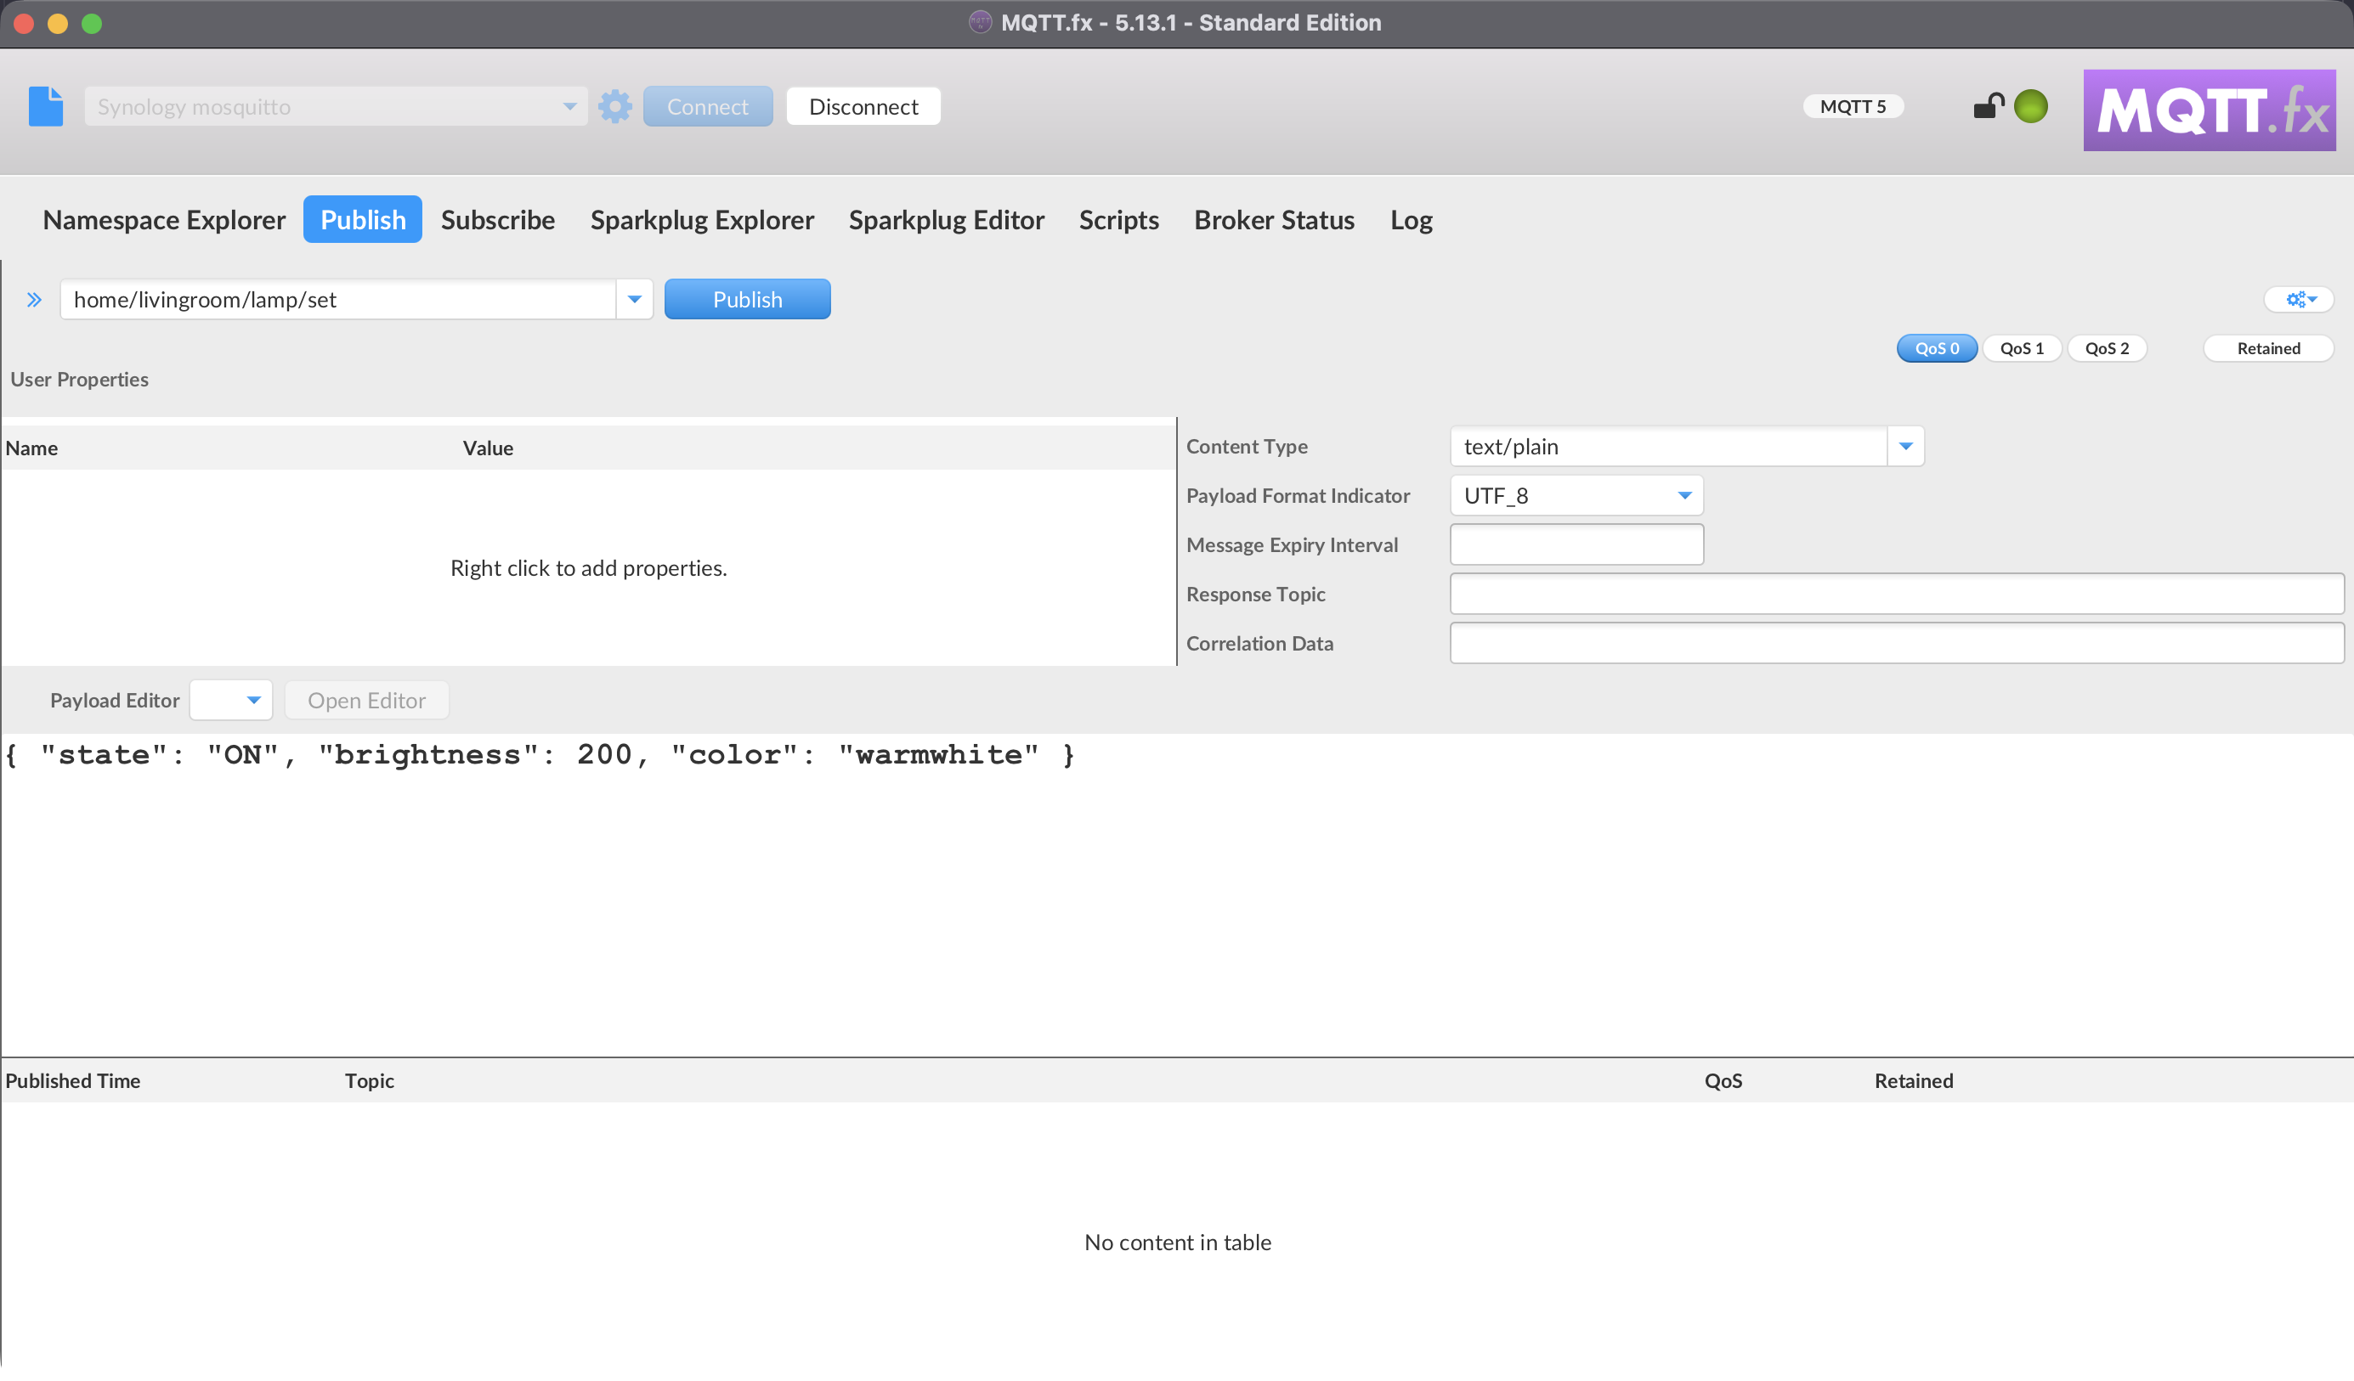This screenshot has height=1381, width=2354.
Task: Click the 'Right click to add properties.' text
Action: (x=588, y=567)
